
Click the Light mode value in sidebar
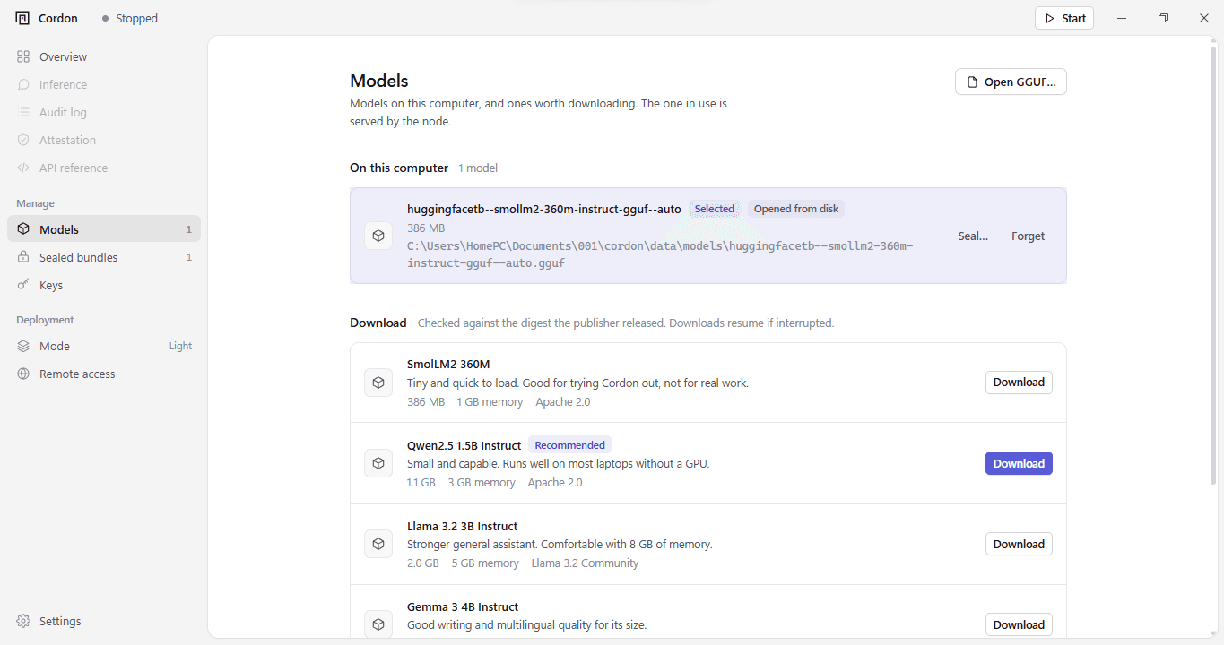click(x=180, y=346)
